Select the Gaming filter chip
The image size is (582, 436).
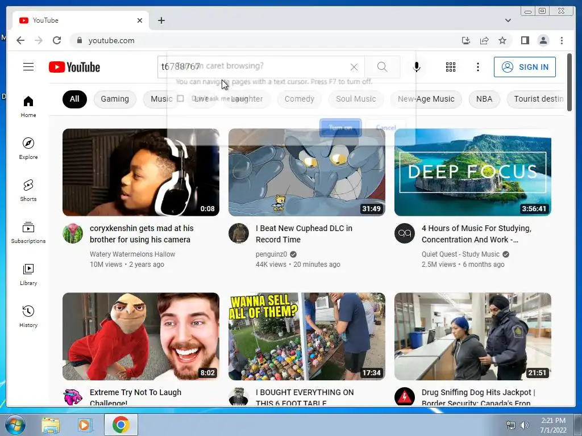tap(115, 99)
